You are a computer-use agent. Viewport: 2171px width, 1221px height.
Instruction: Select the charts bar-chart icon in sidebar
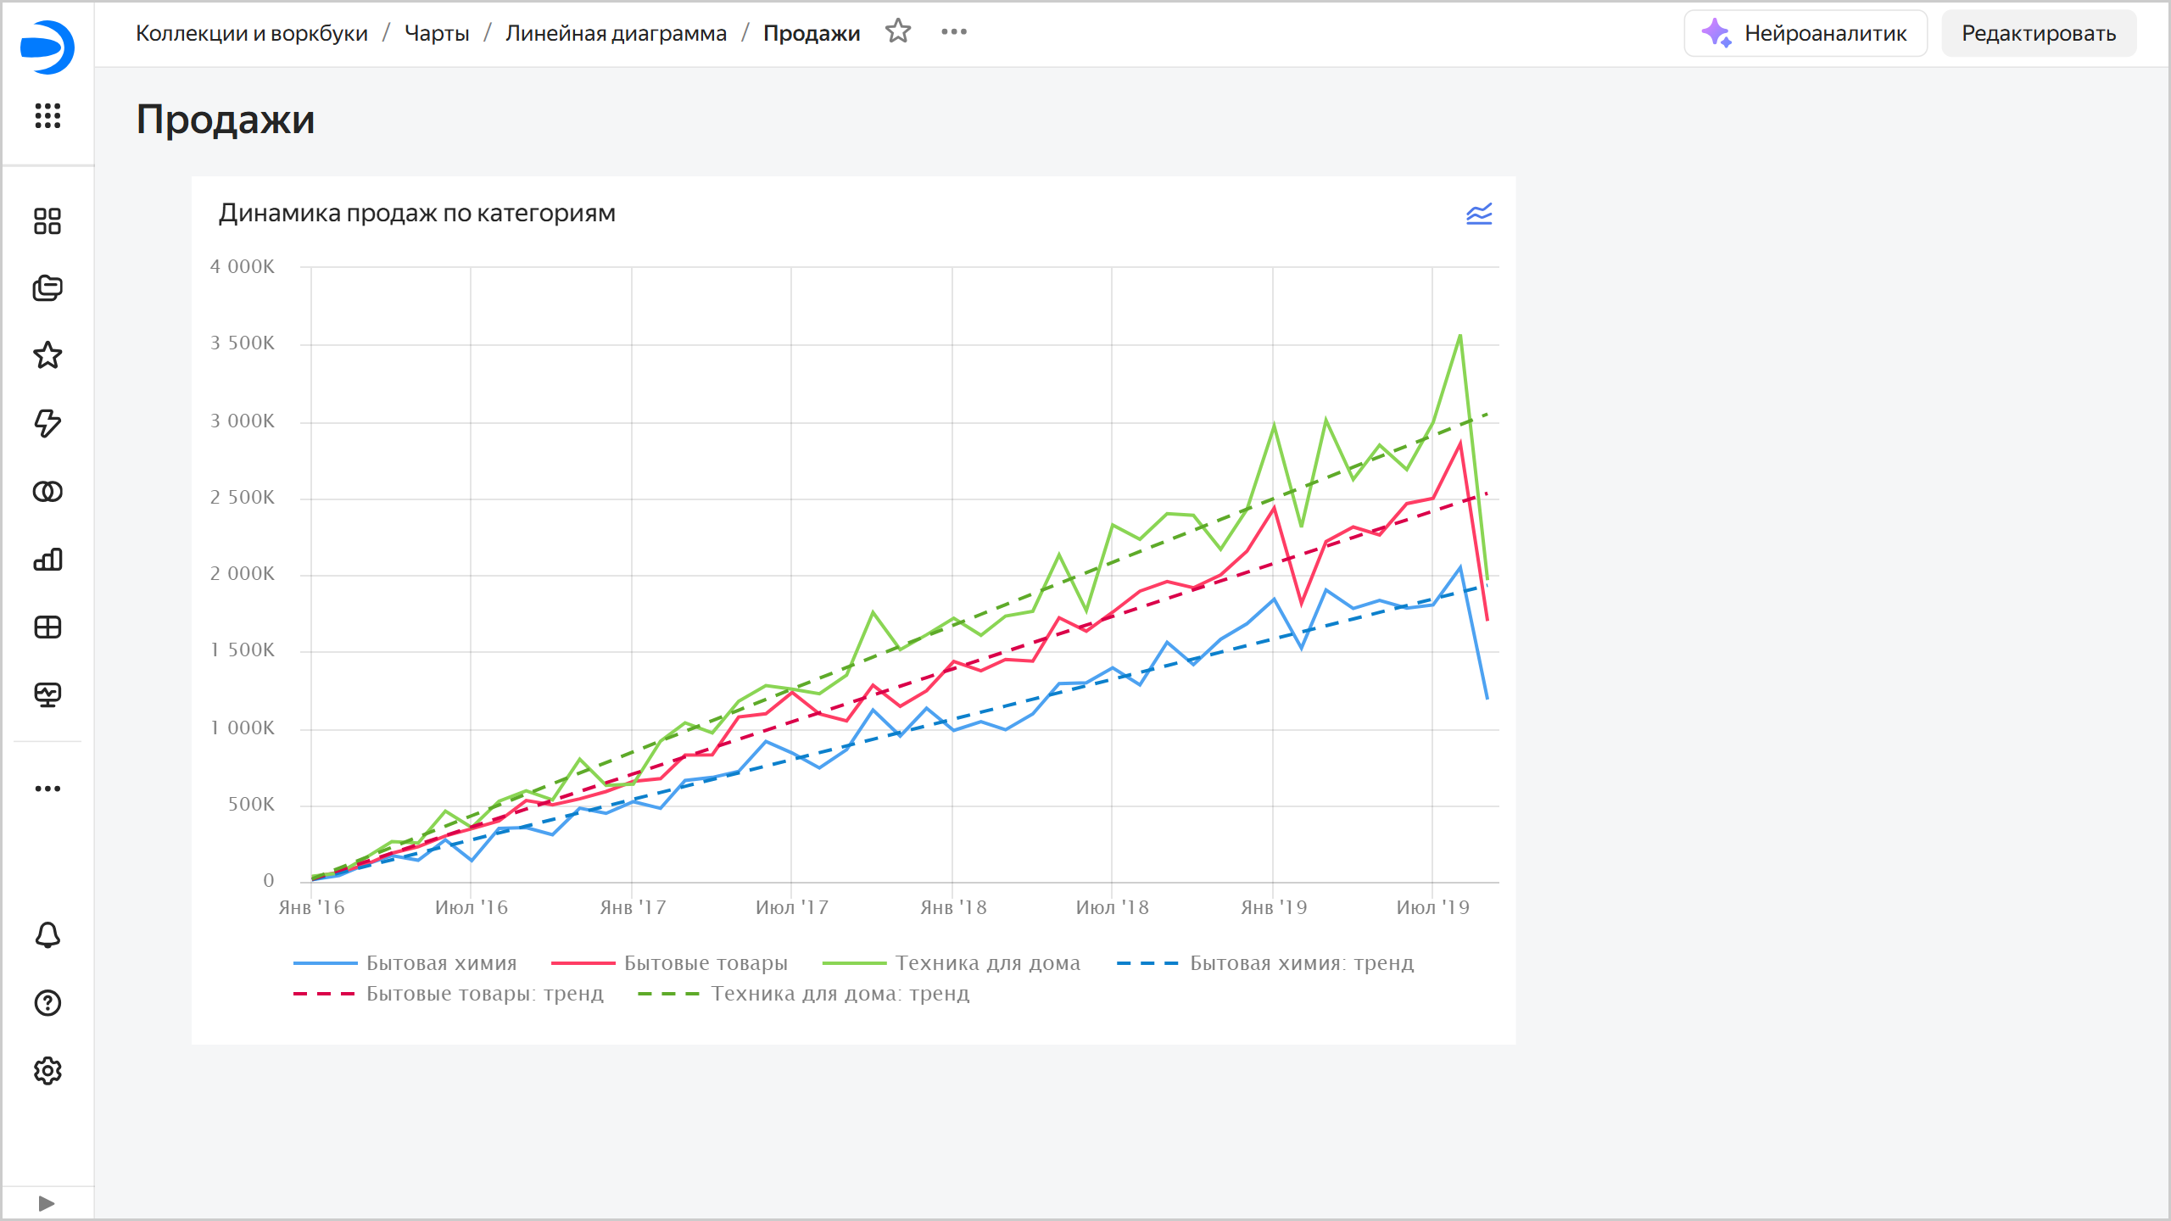click(x=47, y=559)
